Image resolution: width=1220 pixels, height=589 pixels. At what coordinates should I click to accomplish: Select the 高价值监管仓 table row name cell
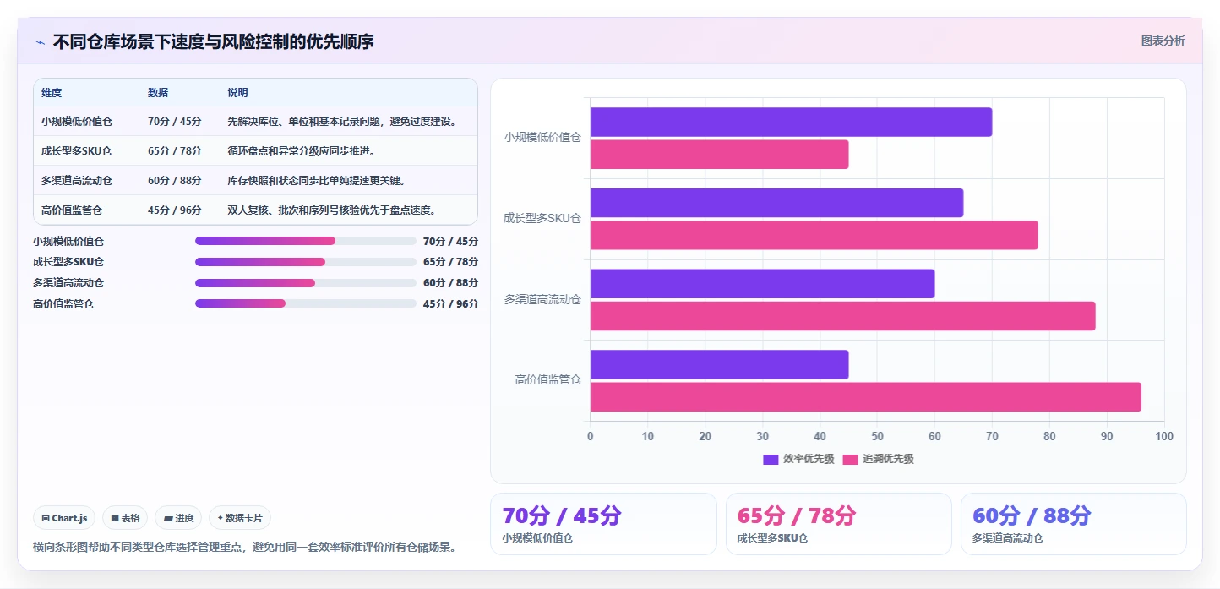pos(72,210)
